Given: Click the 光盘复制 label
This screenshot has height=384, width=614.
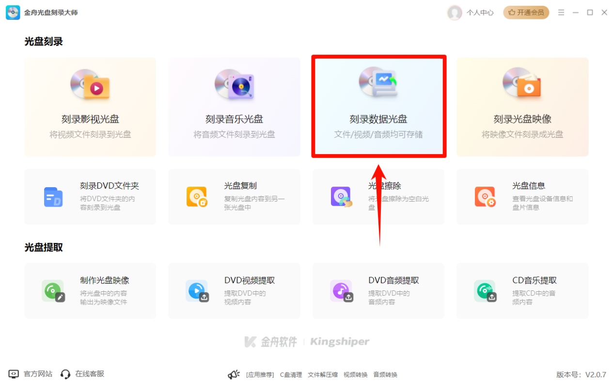Looking at the screenshot, I should (x=240, y=186).
